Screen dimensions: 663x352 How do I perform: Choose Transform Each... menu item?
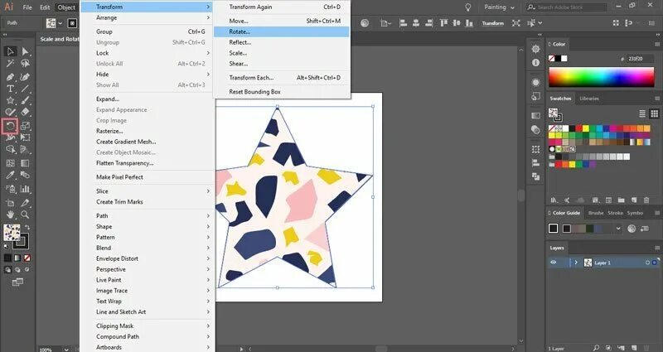click(282, 77)
